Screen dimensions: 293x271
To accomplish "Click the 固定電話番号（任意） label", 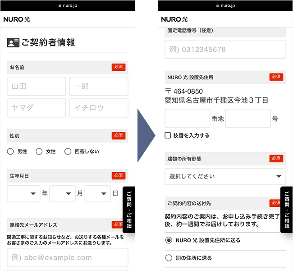I will (x=190, y=31).
